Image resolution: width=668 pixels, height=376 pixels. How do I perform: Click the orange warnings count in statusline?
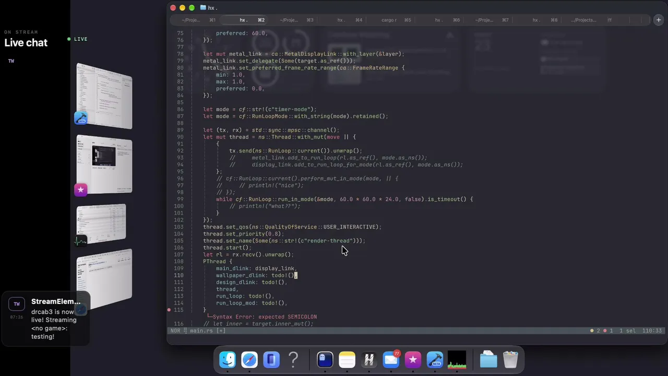[x=595, y=331]
